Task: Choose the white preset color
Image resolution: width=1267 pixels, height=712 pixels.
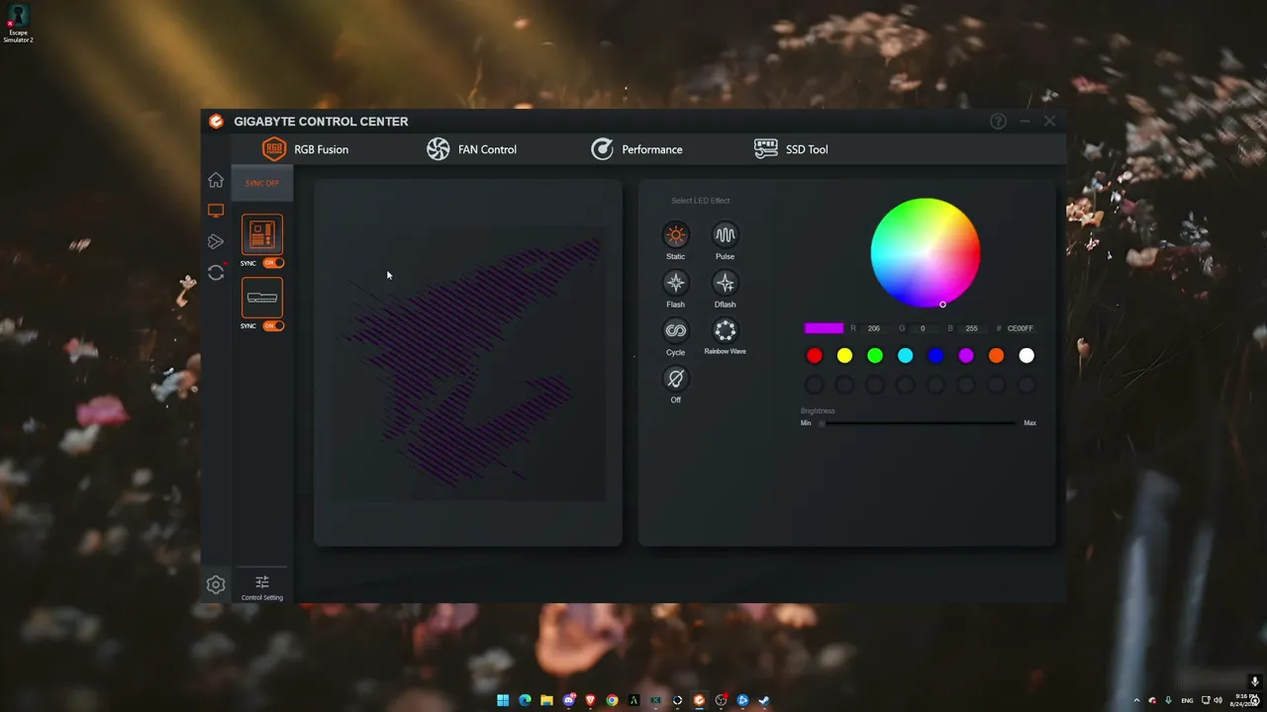Action: tap(1026, 356)
